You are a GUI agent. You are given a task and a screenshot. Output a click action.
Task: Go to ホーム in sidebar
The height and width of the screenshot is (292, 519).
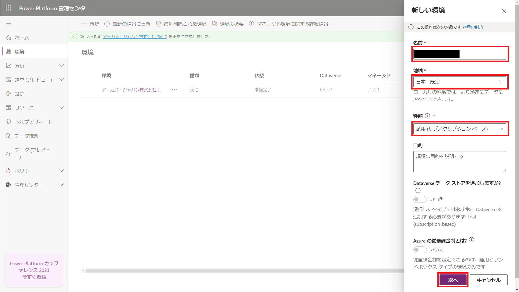(34, 38)
